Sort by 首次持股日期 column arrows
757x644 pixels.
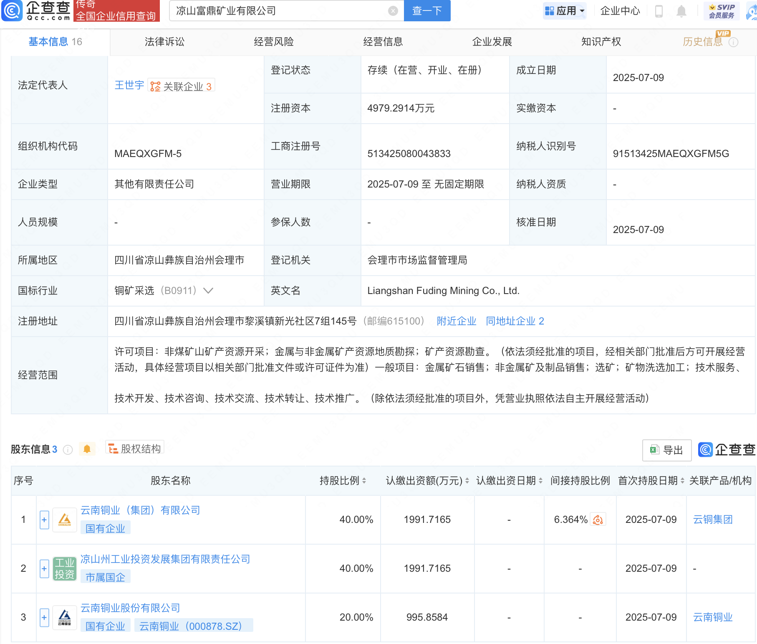coord(682,481)
